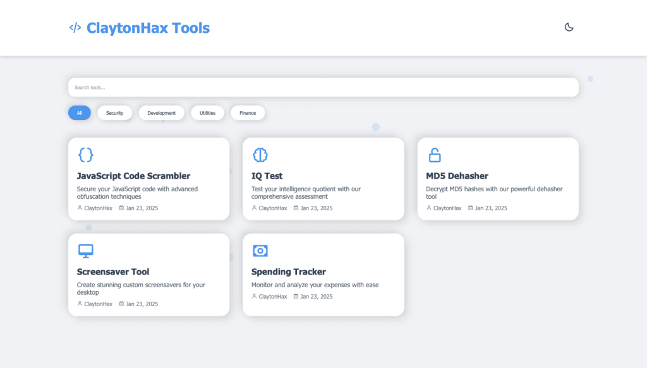This screenshot has height=368, width=647.
Task: Open the Spending Tracker tool title
Action: click(289, 272)
